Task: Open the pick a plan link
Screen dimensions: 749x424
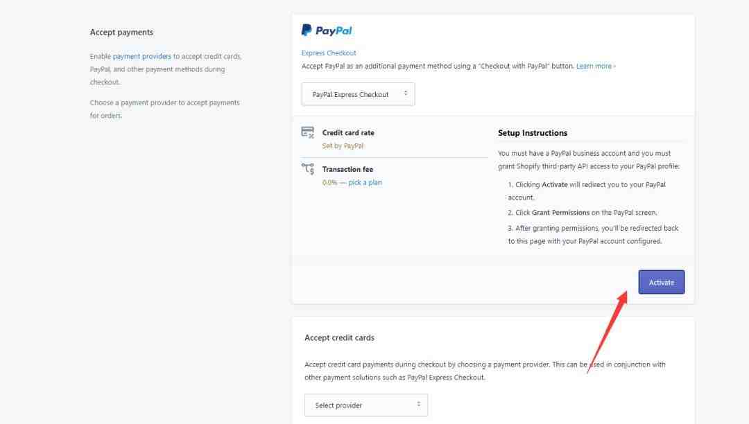Action: tap(365, 183)
